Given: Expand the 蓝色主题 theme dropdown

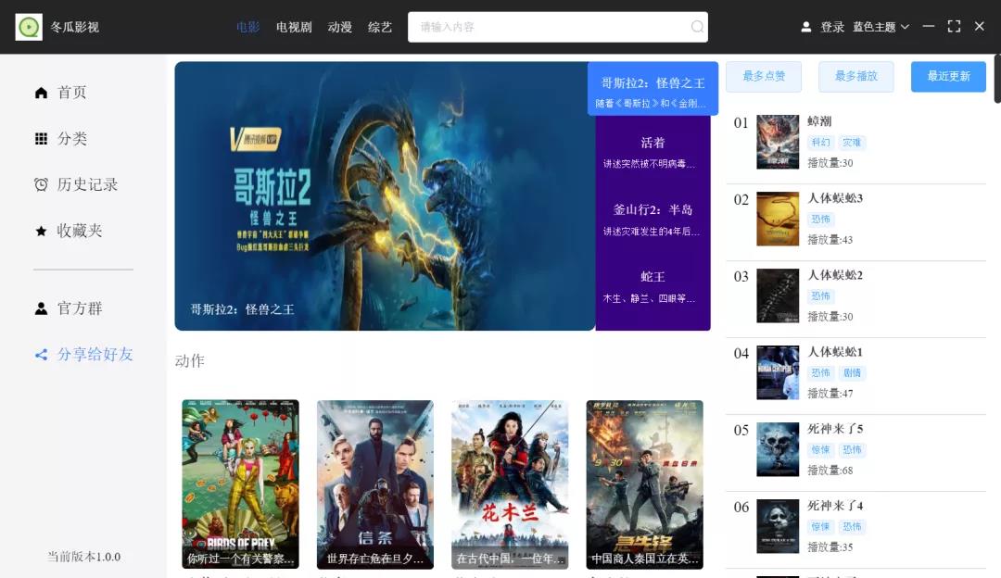Looking at the screenshot, I should (881, 27).
